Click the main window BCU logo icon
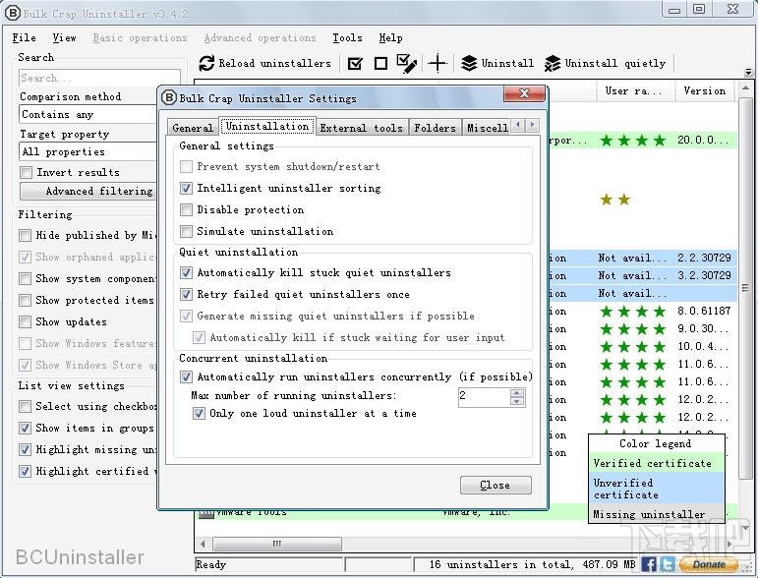758x578 pixels. click(13, 13)
